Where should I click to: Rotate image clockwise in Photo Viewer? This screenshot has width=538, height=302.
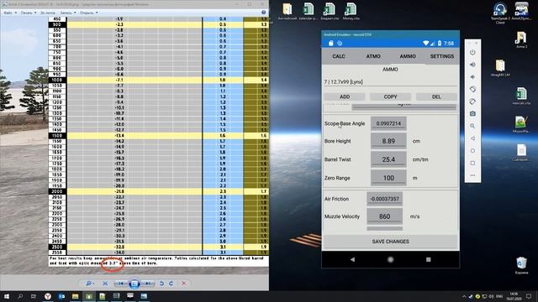coord(171,284)
